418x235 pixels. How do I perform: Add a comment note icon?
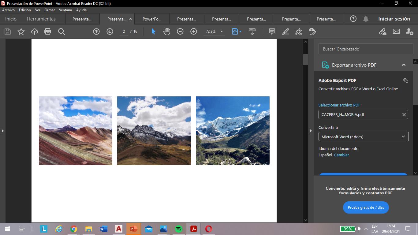pyautogui.click(x=272, y=32)
